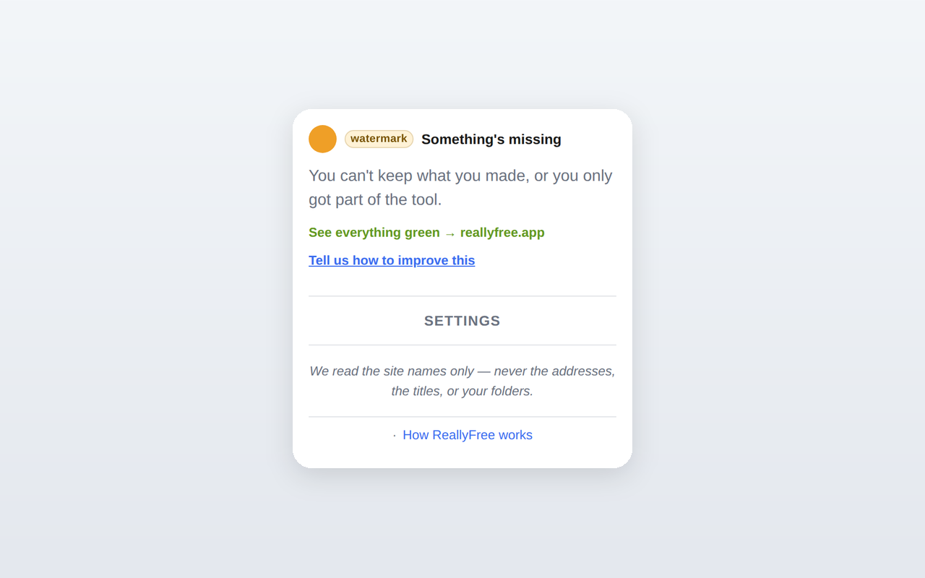Click the Something's missing heading
The height and width of the screenshot is (578, 925).
491,139
